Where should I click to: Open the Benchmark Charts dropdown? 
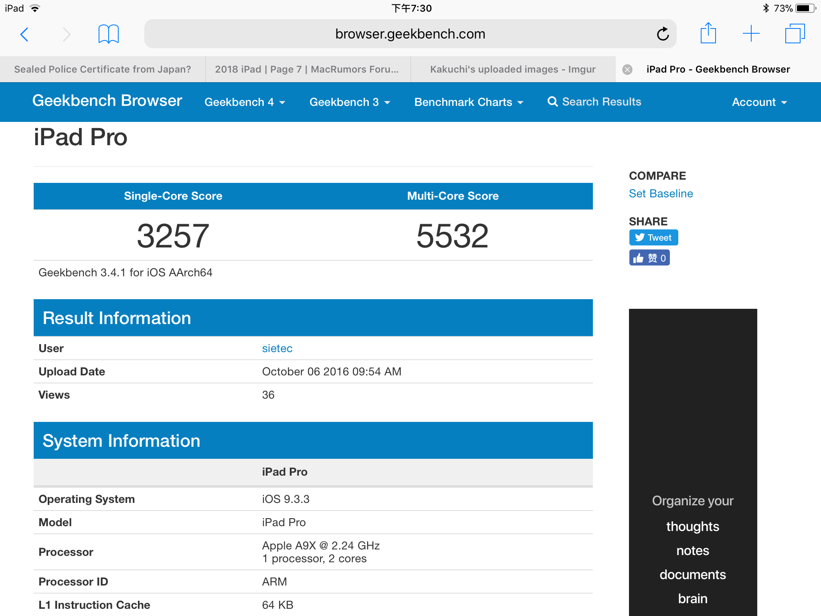pyautogui.click(x=469, y=102)
